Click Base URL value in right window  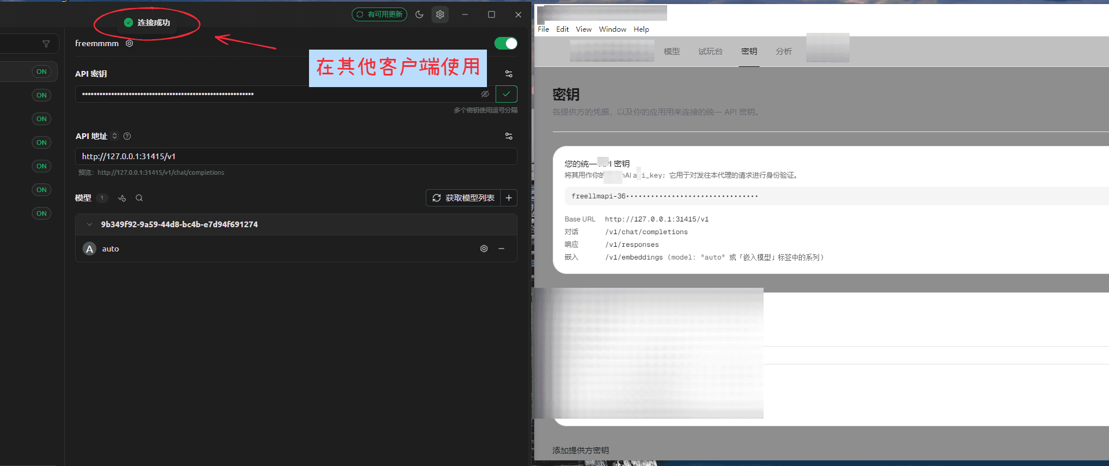point(657,219)
